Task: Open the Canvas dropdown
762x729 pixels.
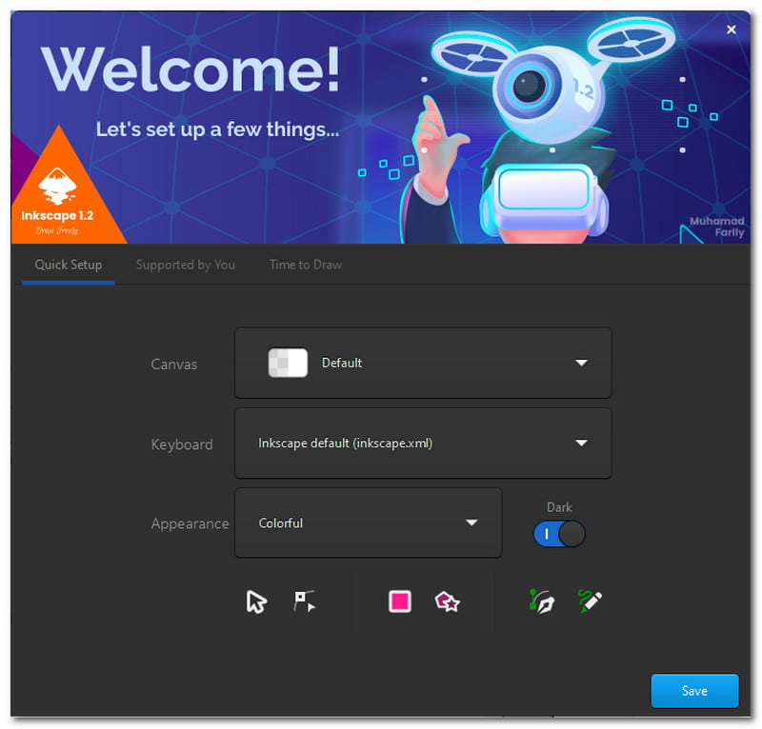Action: pyautogui.click(x=423, y=363)
